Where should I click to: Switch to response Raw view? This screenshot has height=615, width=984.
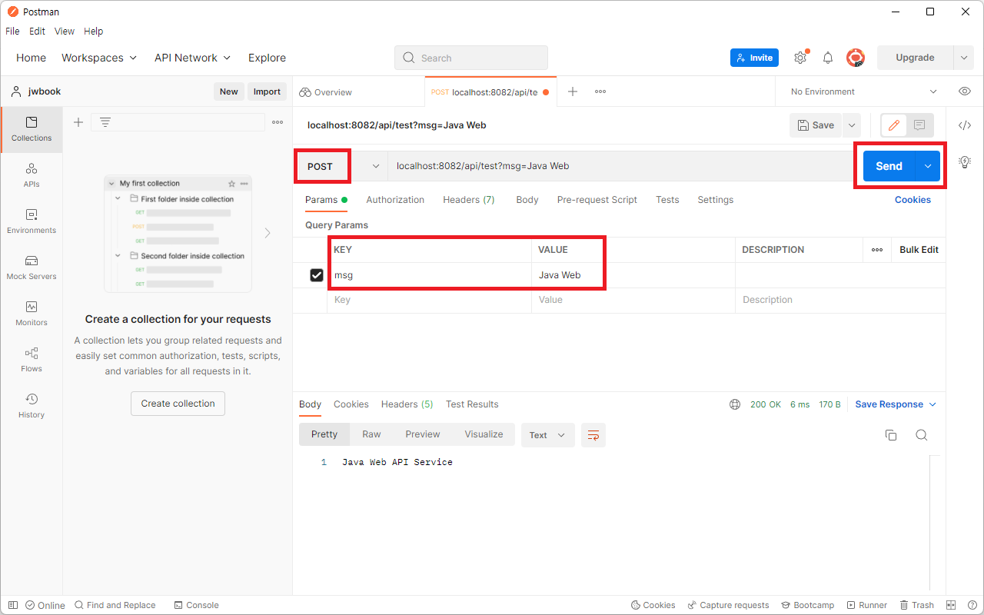371,434
